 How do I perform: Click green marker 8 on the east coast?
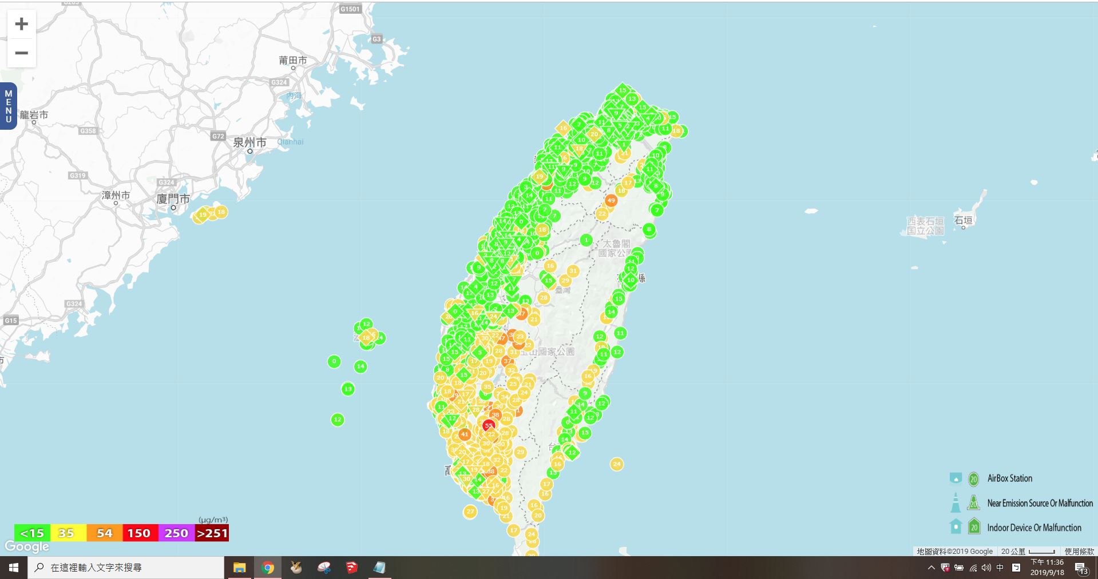pos(649,230)
